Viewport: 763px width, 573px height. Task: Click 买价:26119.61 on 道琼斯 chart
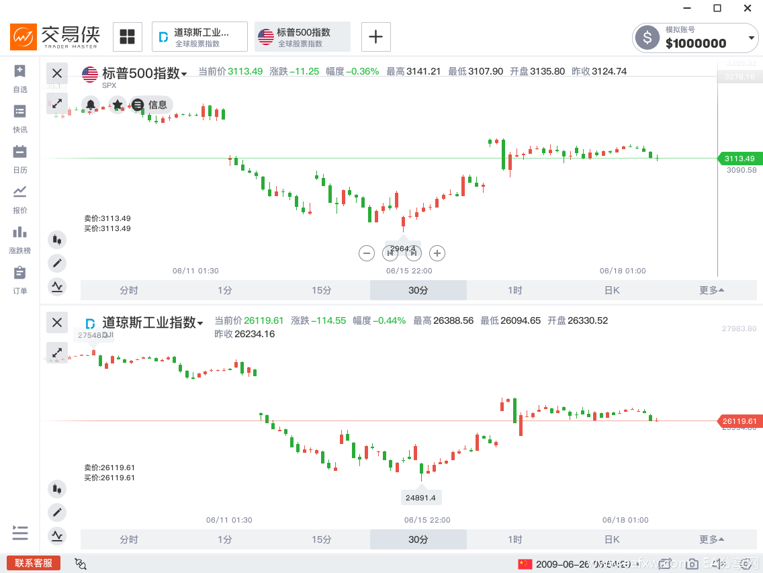109,478
